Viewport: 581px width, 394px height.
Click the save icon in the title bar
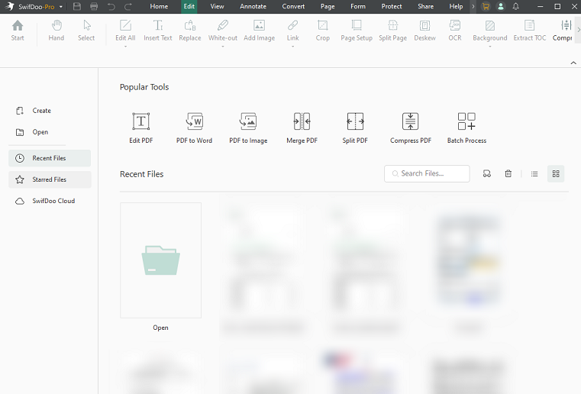(76, 6)
